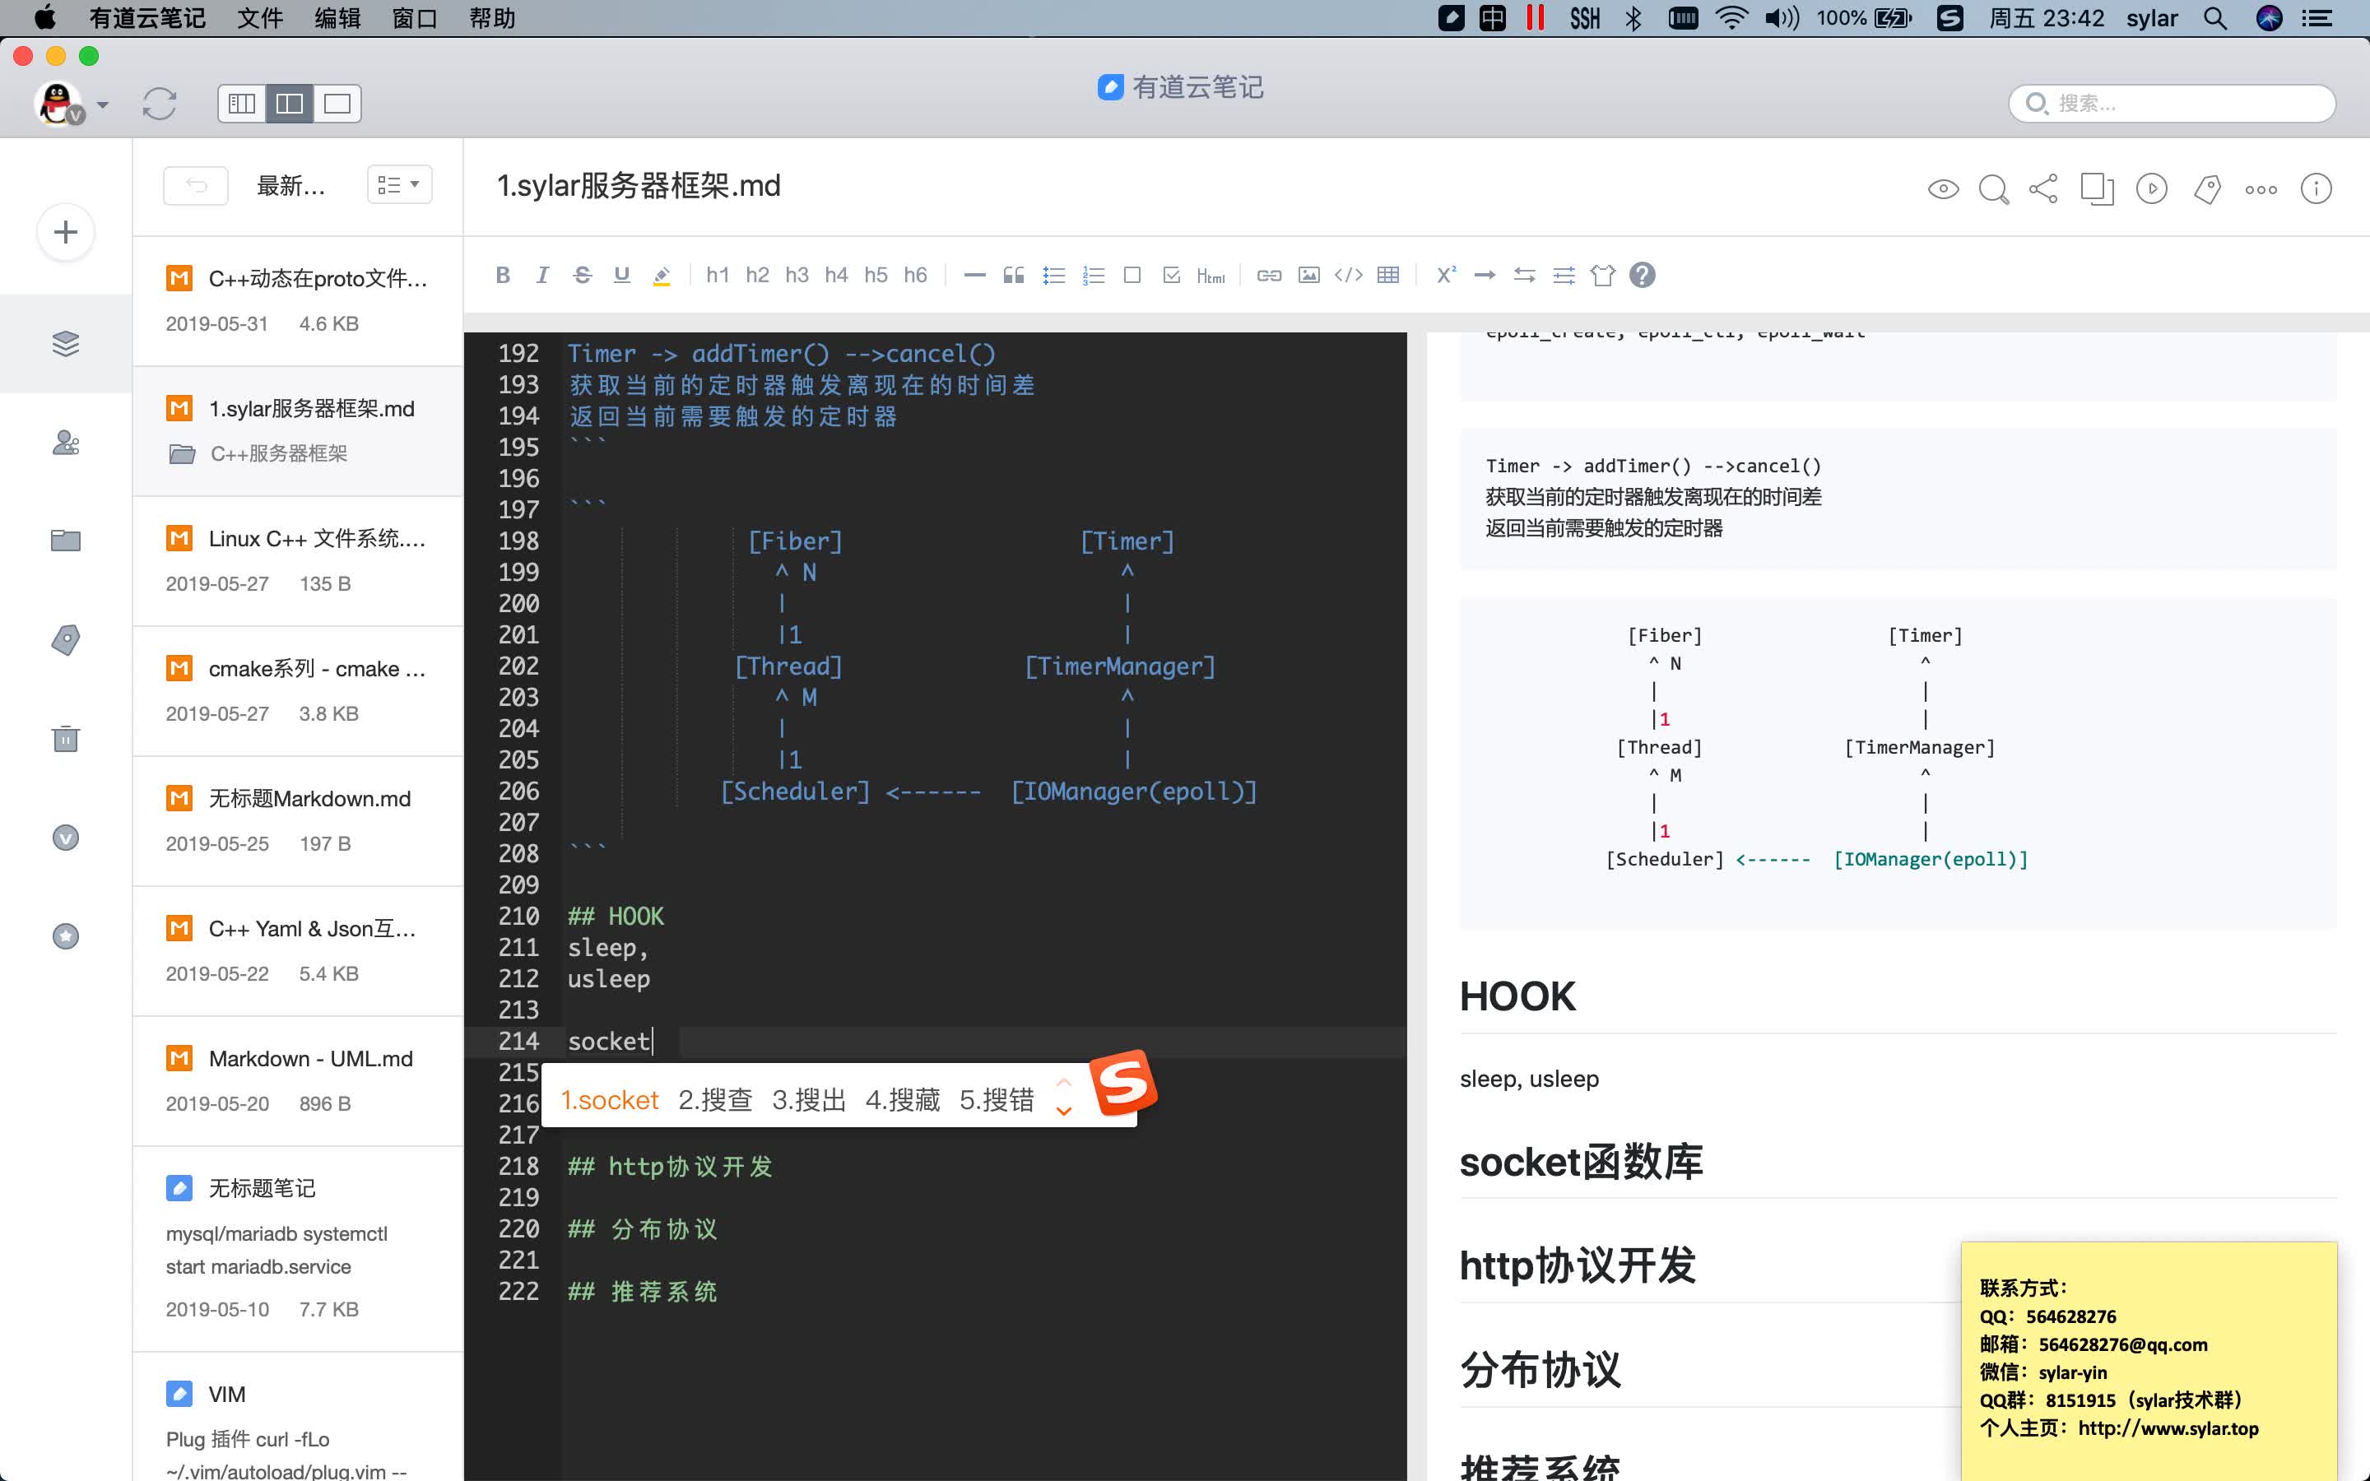Viewport: 2370px width, 1481px height.
Task: Click the right arrow flow icon
Action: coord(1485,276)
